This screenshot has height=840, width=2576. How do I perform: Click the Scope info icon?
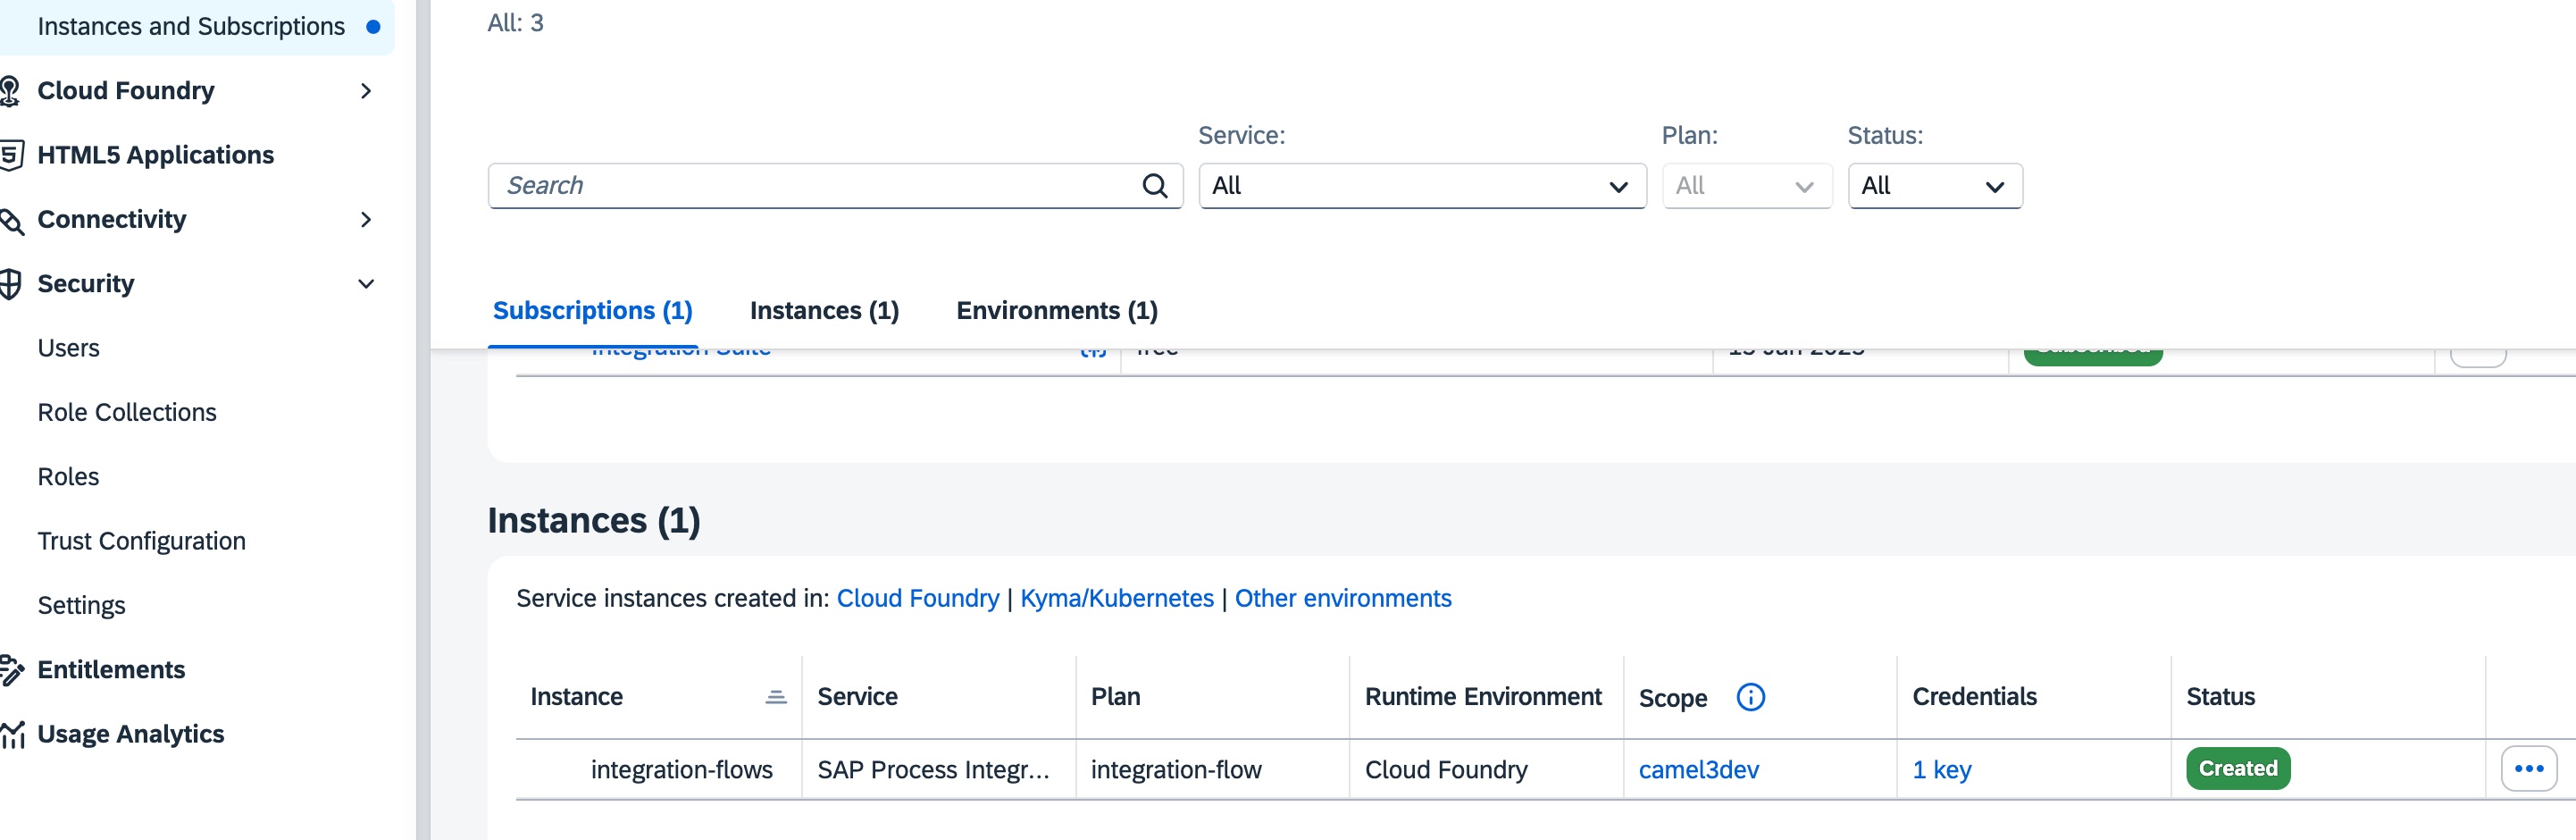click(1750, 697)
